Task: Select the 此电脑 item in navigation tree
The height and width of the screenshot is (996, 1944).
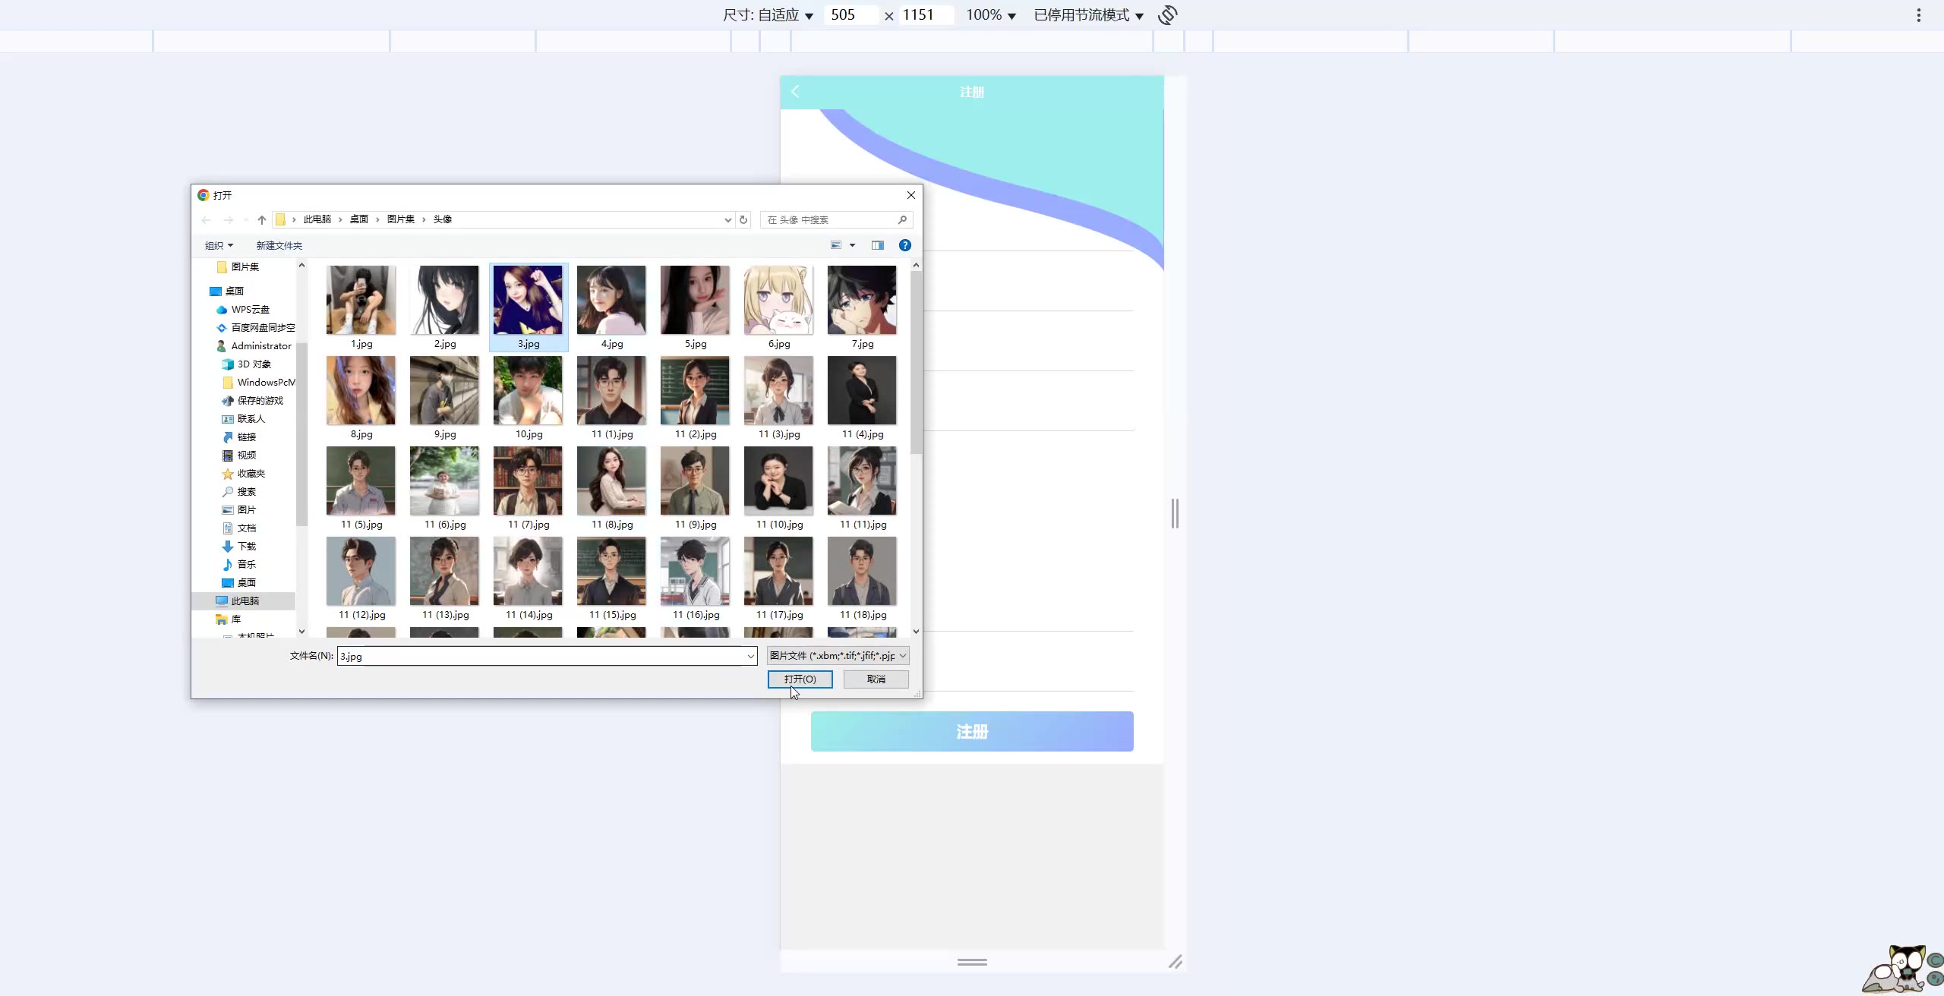Action: pyautogui.click(x=245, y=601)
